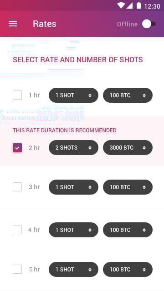
Task: Click the arrows icon on 5 hr BTC selector
Action: 144,270
